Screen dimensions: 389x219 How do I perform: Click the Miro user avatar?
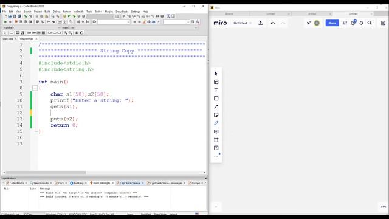coord(317,23)
